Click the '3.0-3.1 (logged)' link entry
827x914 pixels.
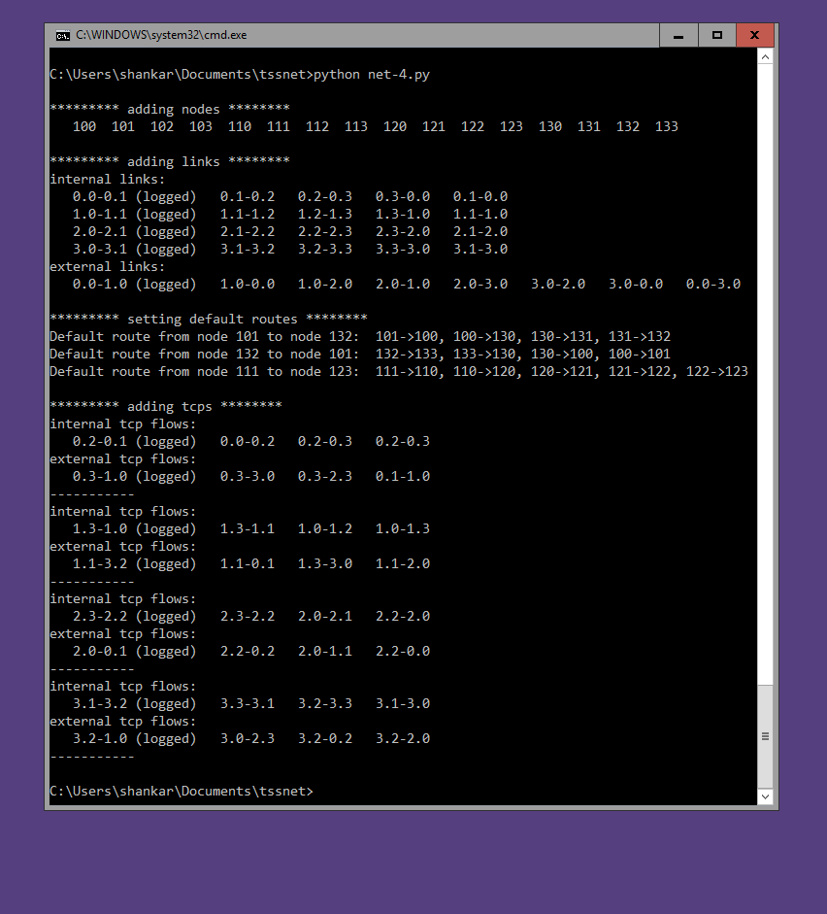[135, 250]
